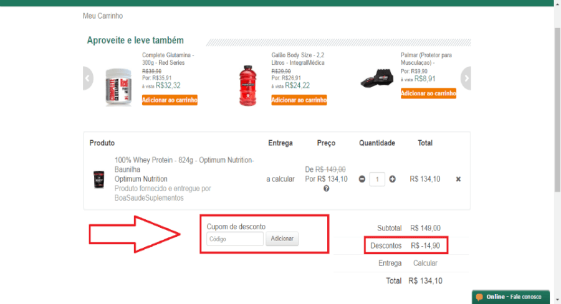Open the Online Fale conosco chat

point(511,297)
